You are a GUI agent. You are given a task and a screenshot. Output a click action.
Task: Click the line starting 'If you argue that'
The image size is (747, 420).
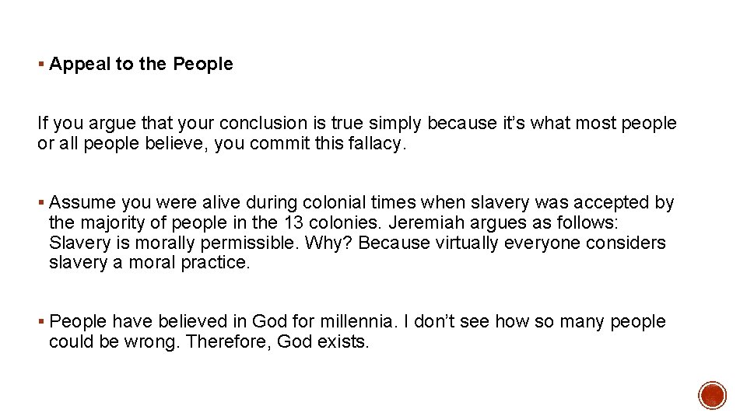[357, 124]
